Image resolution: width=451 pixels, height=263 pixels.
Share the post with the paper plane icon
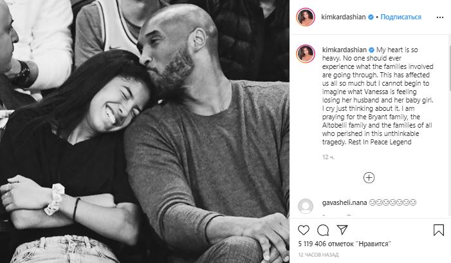[x=342, y=229]
